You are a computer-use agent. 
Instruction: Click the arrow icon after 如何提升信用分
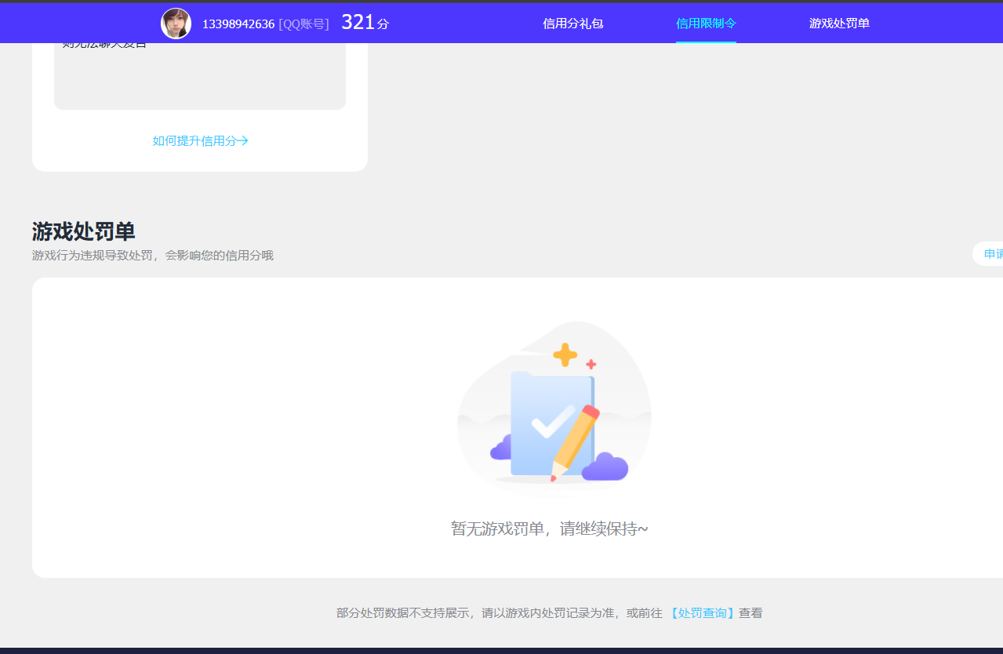(243, 140)
